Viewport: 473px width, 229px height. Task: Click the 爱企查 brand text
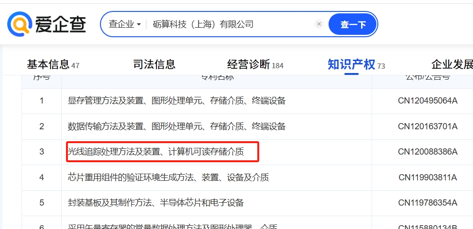click(x=60, y=24)
